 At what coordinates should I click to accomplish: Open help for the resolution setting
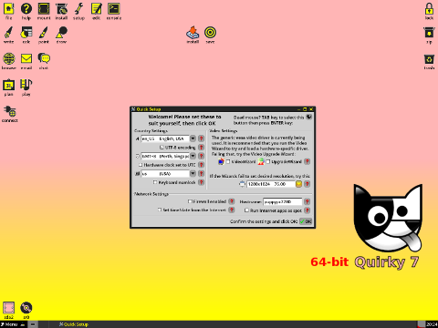tap(308, 184)
